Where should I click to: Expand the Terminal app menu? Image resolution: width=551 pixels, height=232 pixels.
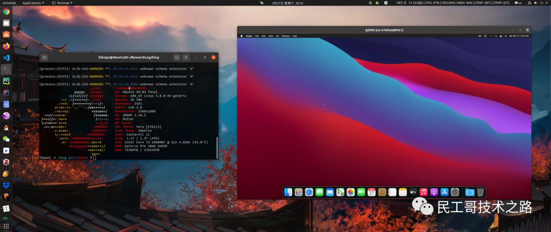click(x=62, y=3)
